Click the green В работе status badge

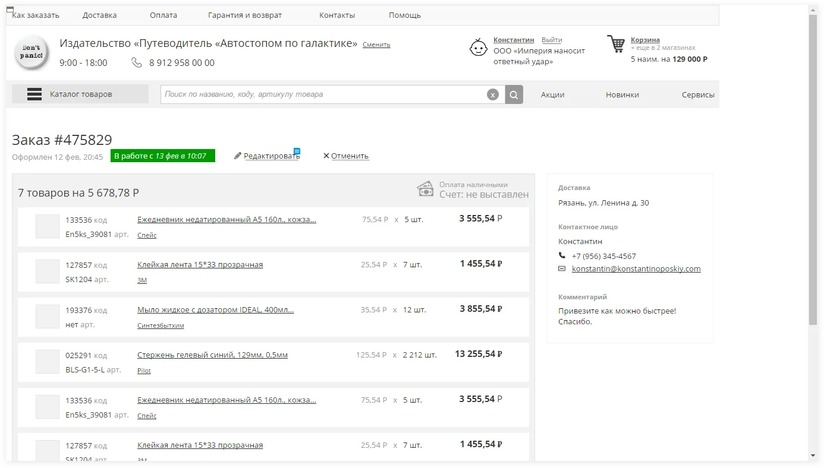163,156
